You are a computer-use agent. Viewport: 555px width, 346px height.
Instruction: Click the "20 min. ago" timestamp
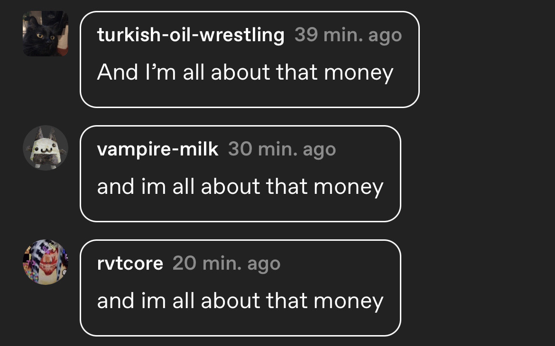[227, 264]
